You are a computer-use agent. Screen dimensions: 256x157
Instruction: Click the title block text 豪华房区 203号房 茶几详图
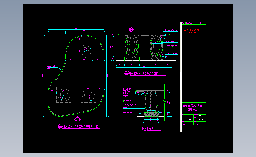point(193,108)
